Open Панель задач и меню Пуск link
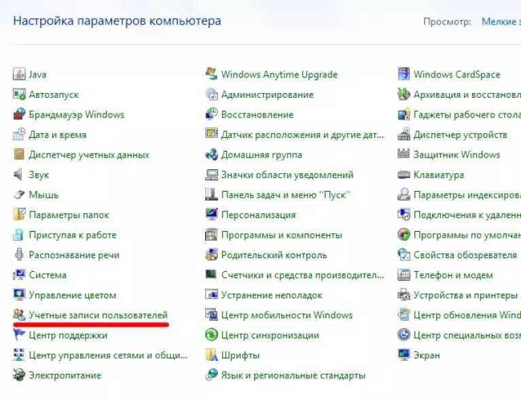521x401 pixels. pos(285,194)
